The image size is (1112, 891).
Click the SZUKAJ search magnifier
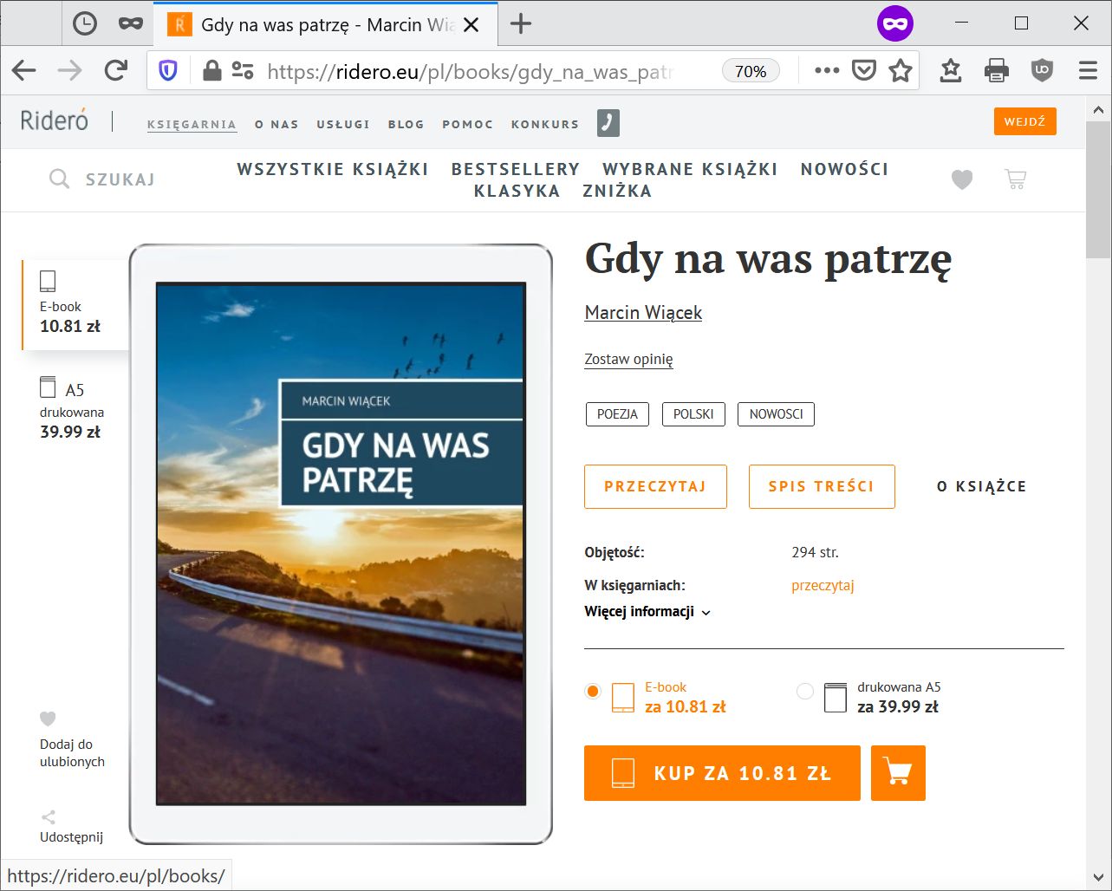pos(59,179)
